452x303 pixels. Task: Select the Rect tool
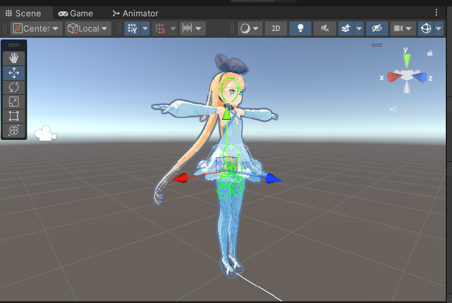[14, 116]
